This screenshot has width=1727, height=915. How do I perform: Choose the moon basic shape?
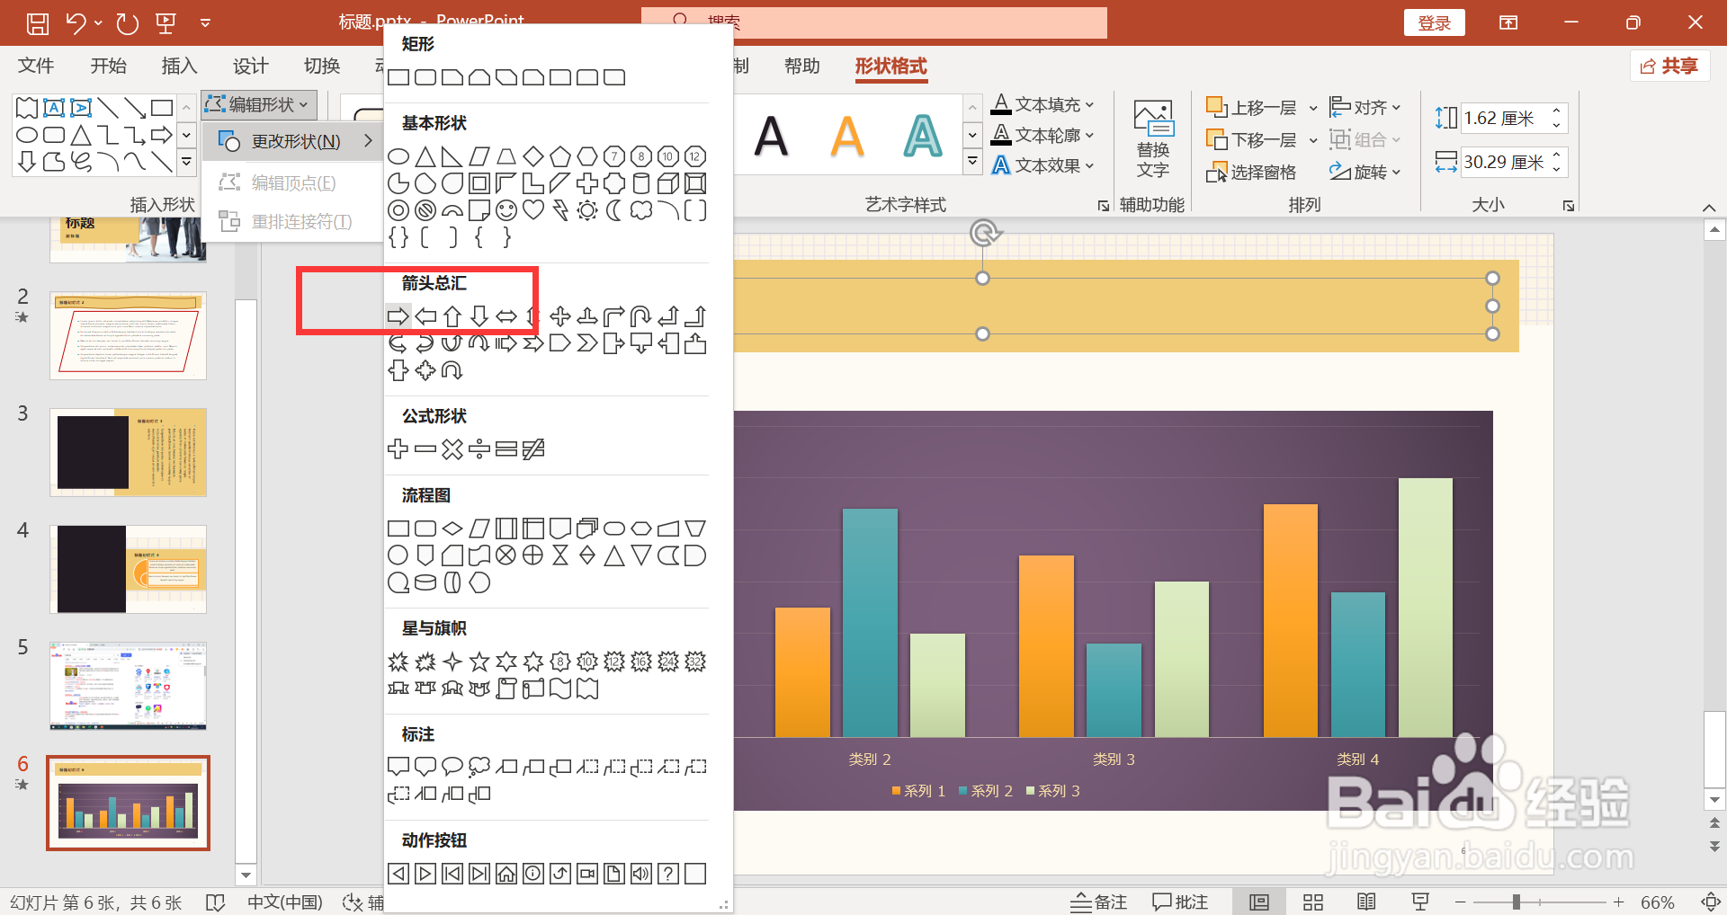point(614,210)
